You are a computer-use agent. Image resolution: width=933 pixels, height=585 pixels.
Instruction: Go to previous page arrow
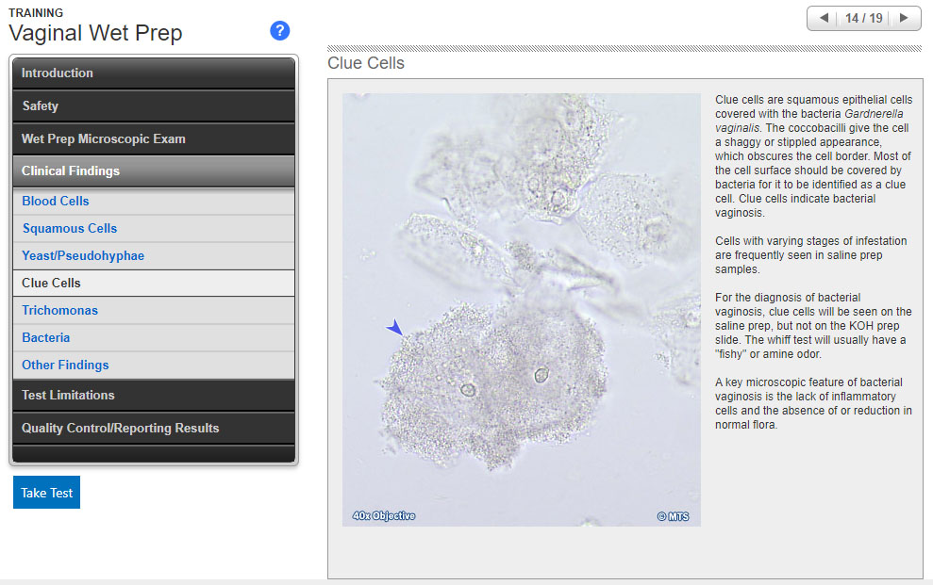coord(824,18)
